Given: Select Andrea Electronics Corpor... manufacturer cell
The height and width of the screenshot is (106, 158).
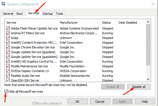Looking at the screenshot, I should 79,33.
